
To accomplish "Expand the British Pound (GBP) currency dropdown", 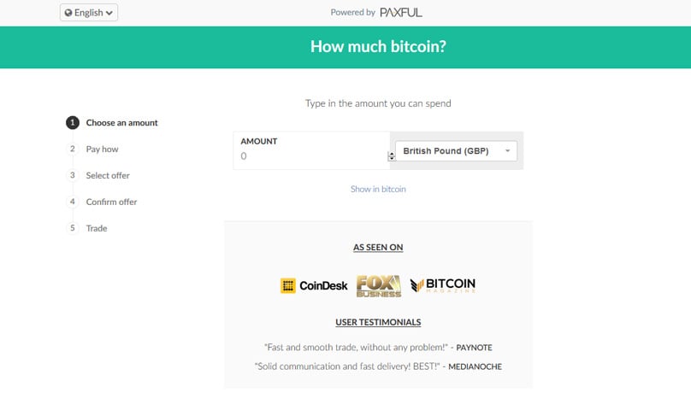I will (456, 151).
